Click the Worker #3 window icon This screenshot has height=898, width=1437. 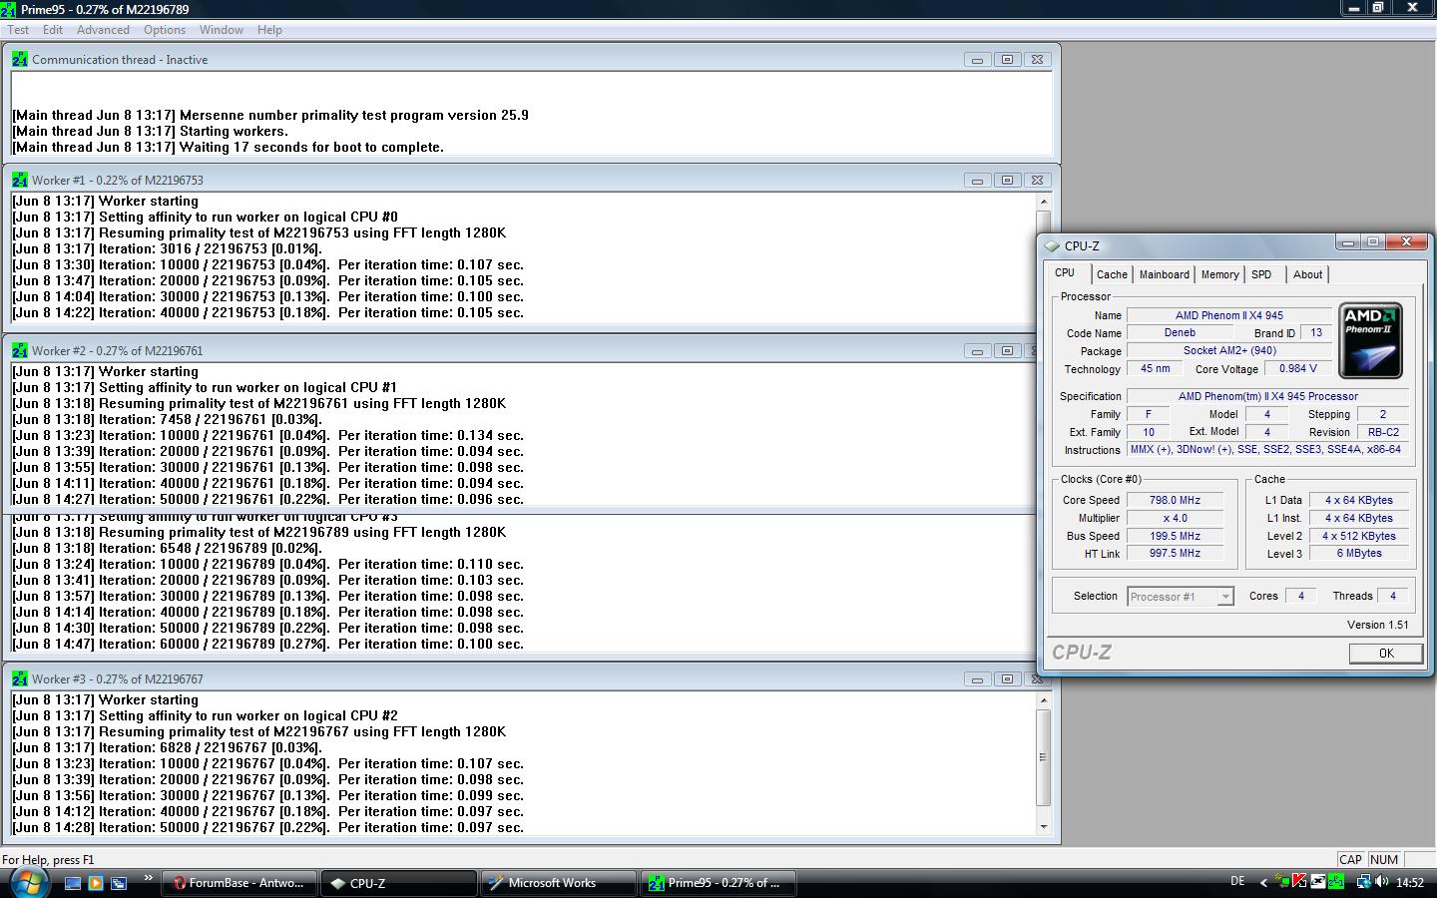pyautogui.click(x=20, y=679)
